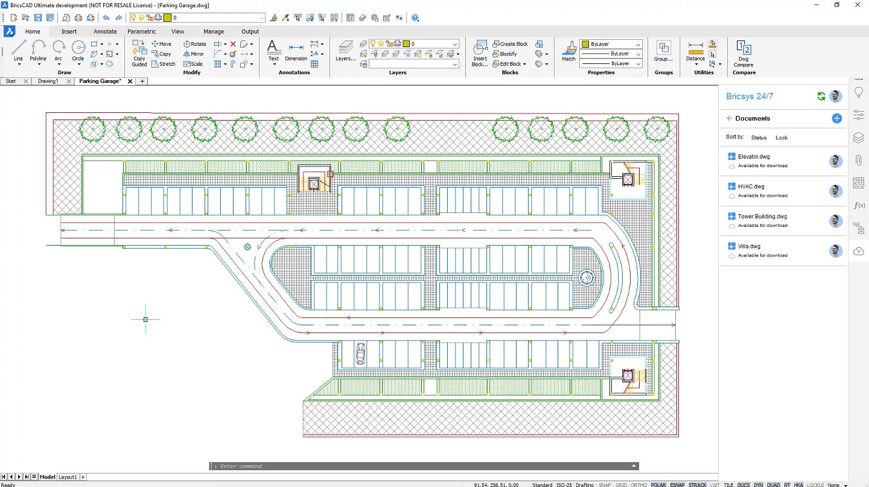Expand the Polyline dropdown arrow
Screen dimensions: 869x487
[x=39, y=63]
